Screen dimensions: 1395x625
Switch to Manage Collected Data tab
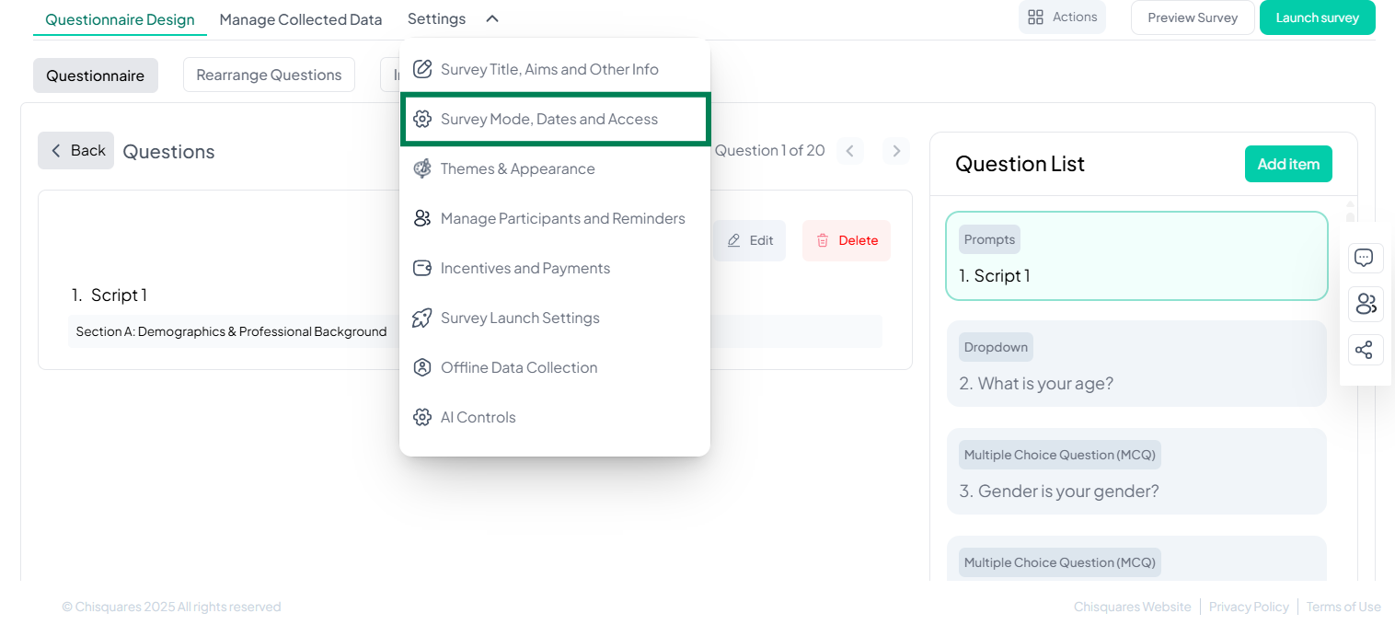click(x=300, y=19)
